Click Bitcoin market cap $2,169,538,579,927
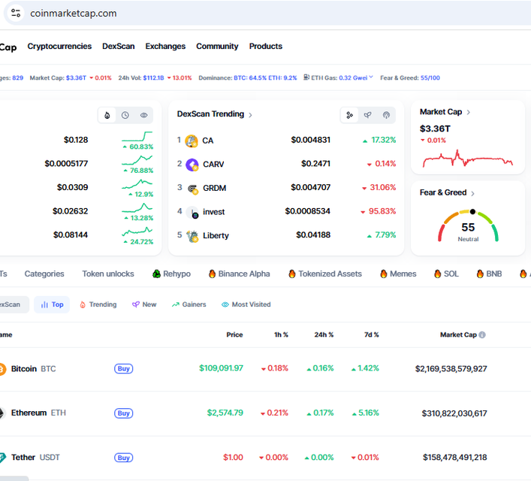 coord(451,369)
